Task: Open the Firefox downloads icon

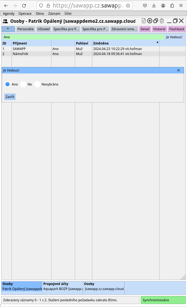Action: tap(154, 5)
